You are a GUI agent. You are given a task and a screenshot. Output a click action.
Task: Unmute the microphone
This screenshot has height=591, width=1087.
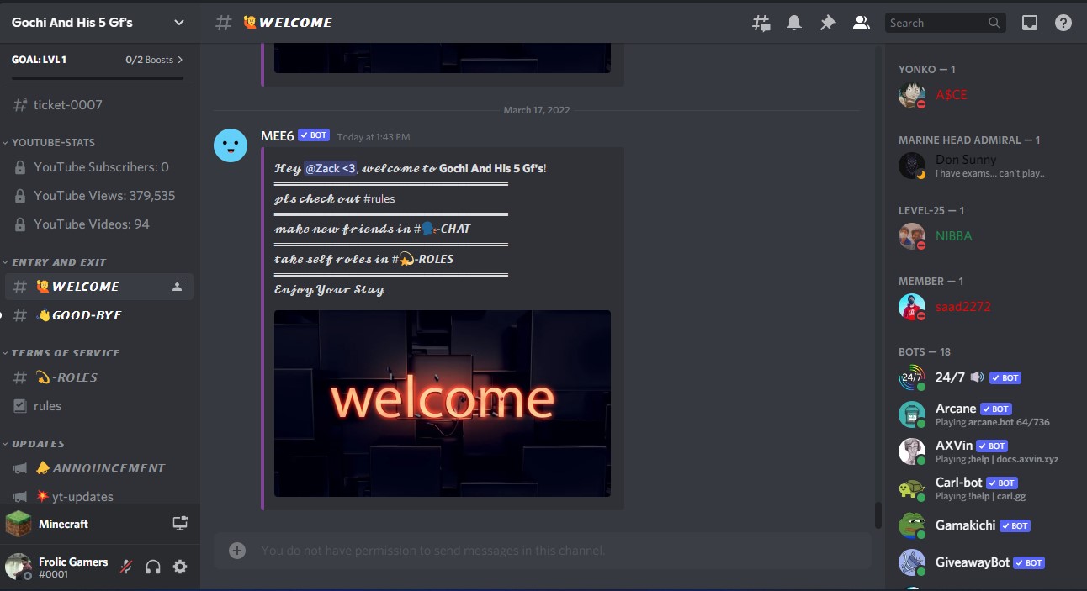tap(126, 567)
